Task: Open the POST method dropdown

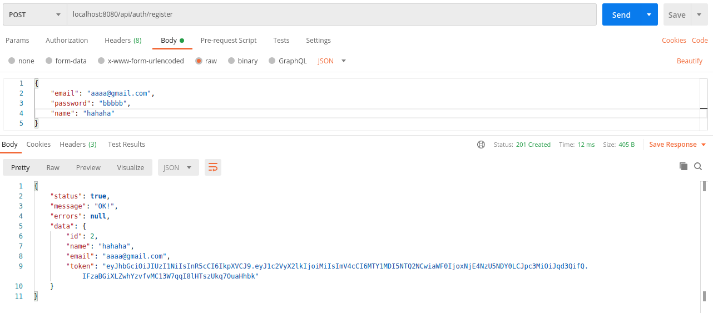Action: (34, 15)
